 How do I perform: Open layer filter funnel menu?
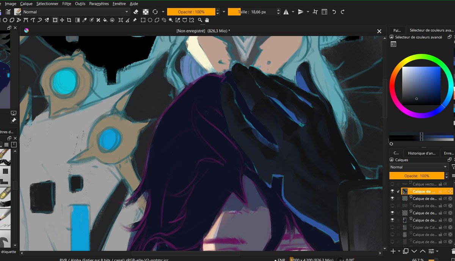tap(453, 167)
